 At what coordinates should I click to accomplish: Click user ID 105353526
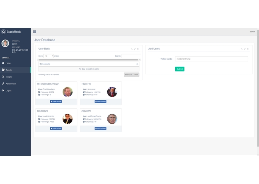[42, 111]
